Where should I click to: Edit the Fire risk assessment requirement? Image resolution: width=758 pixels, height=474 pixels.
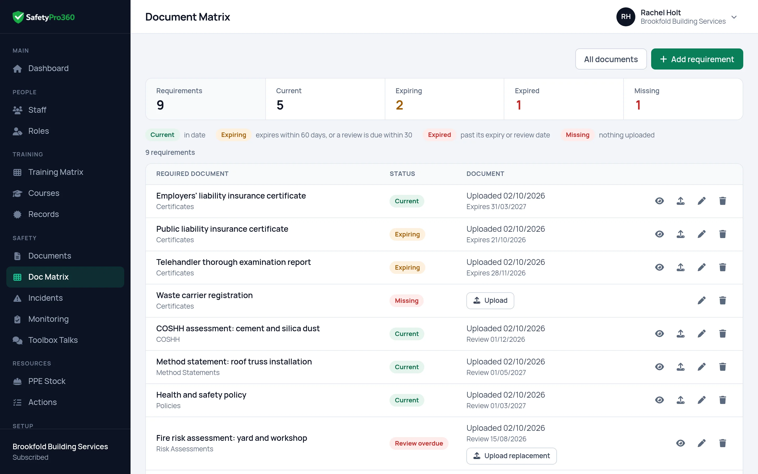click(701, 443)
